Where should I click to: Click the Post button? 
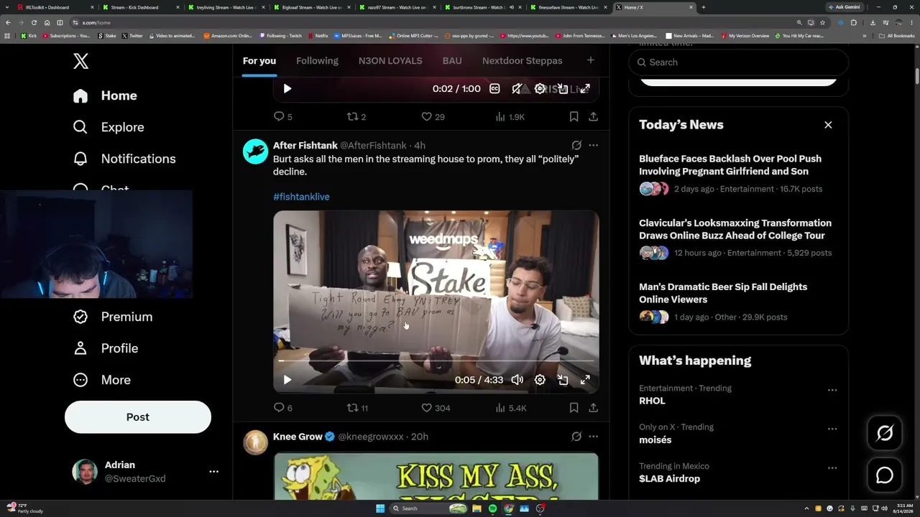(x=138, y=417)
